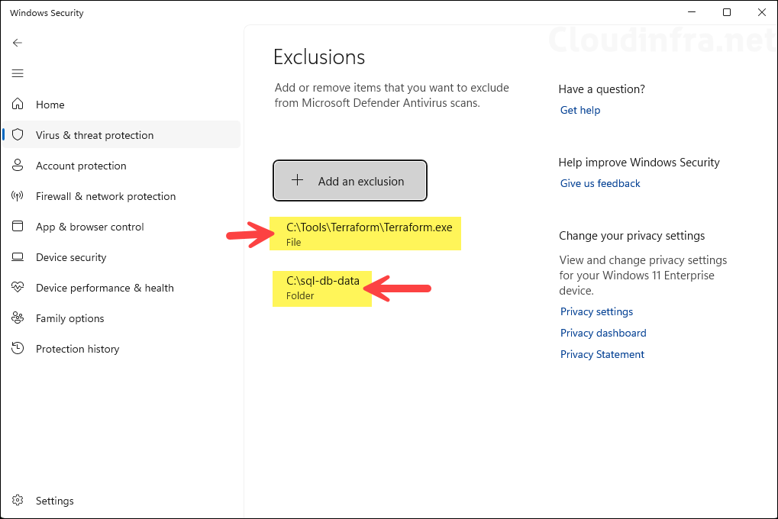Navigate to Protection history in the sidebar
Screen dimensions: 778x519
point(77,348)
